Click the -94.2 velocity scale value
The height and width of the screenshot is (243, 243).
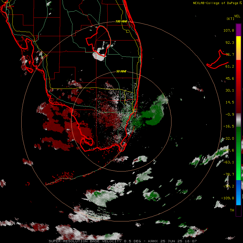coord(229,186)
